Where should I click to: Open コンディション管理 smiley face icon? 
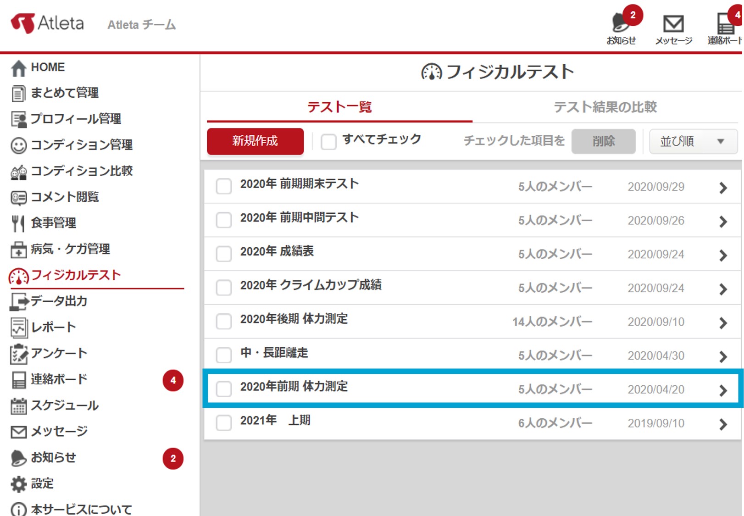click(18, 146)
